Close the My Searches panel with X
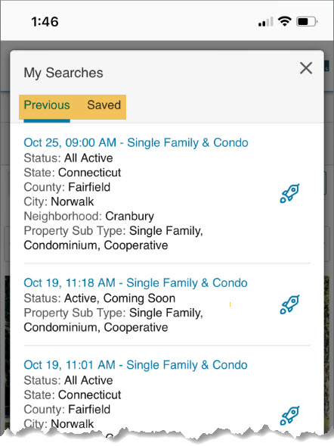 pyautogui.click(x=306, y=68)
